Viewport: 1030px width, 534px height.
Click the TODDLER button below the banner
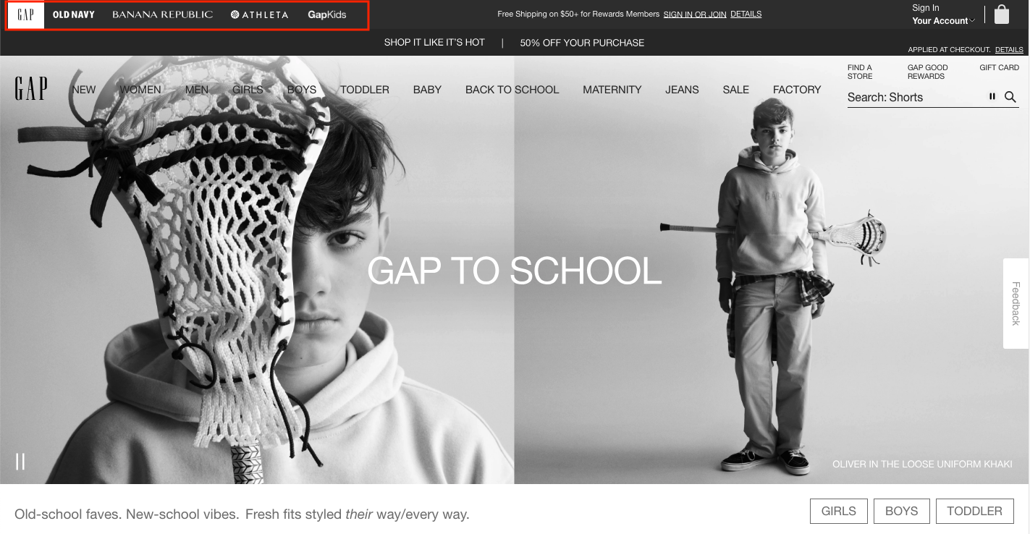(974, 511)
